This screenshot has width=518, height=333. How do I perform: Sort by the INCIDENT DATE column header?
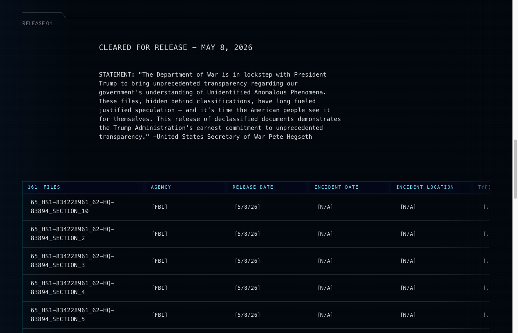click(x=336, y=187)
